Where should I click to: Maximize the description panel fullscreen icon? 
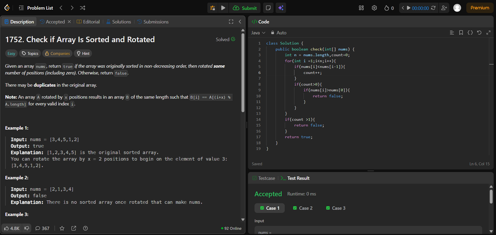point(231,21)
